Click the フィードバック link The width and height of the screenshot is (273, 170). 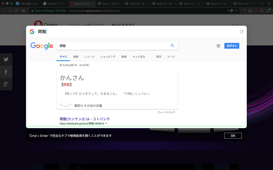[x=166, y=112]
